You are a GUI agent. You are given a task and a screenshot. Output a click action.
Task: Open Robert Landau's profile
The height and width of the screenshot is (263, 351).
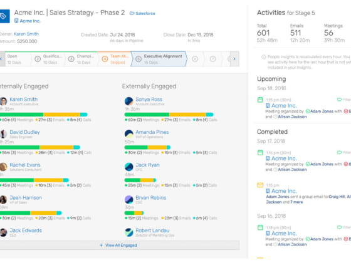click(152, 230)
